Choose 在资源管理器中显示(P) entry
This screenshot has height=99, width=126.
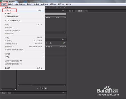point(22,64)
